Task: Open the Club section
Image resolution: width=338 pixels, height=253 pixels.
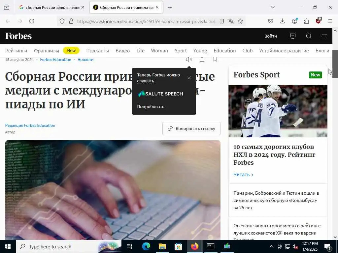Action: 248,50
